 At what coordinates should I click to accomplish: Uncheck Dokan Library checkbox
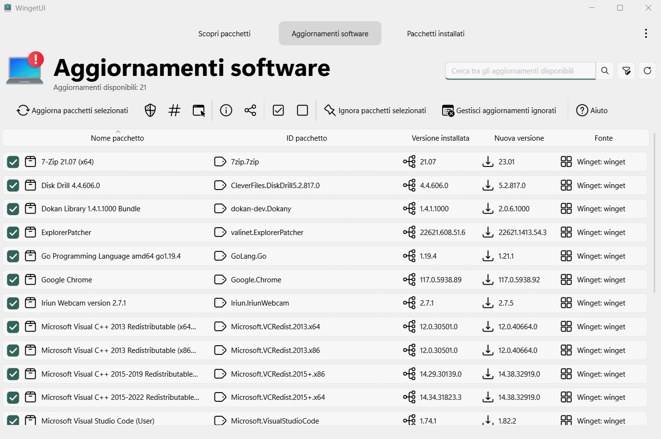(x=13, y=209)
